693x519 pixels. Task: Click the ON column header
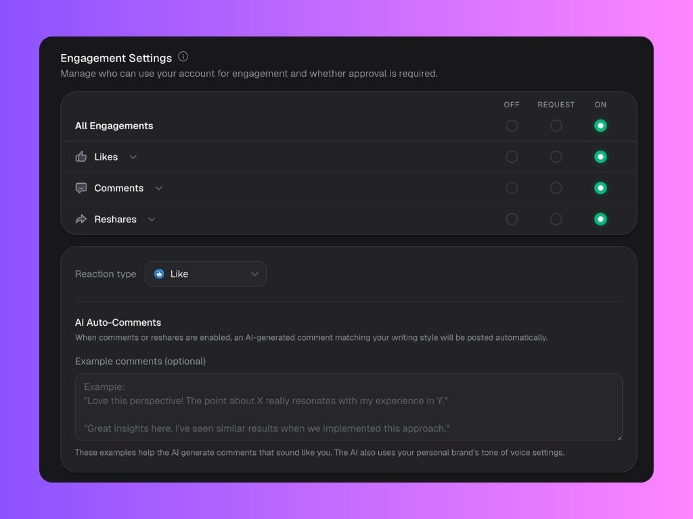tap(600, 105)
